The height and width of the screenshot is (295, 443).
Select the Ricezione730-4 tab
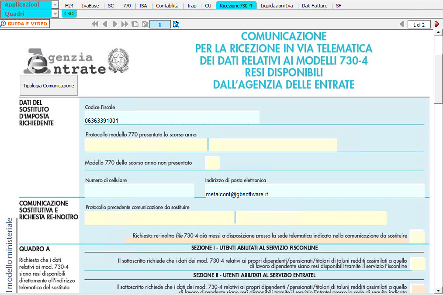(x=236, y=6)
